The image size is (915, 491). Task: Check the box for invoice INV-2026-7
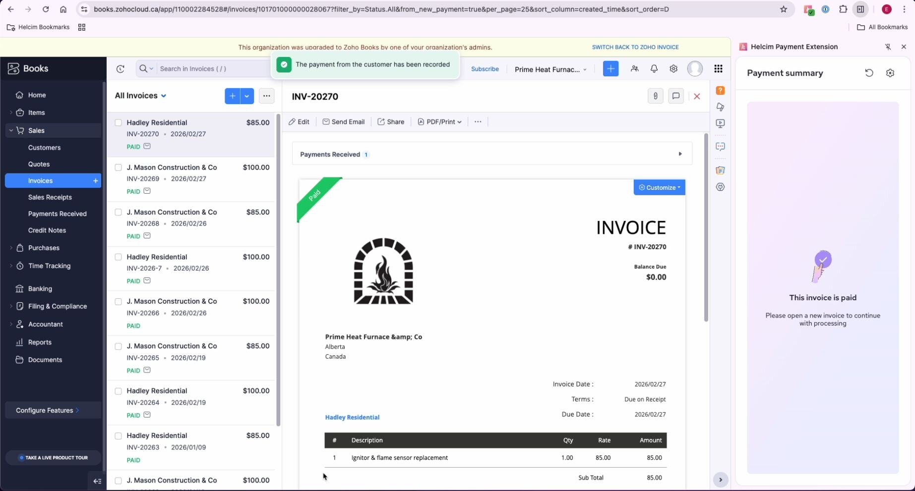(x=118, y=257)
